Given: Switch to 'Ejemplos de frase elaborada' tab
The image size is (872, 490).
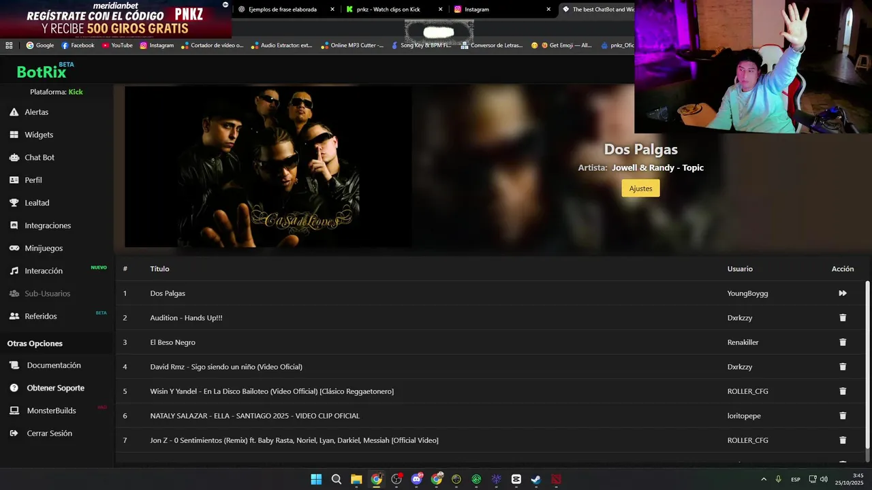Looking at the screenshot, I should coord(282,10).
